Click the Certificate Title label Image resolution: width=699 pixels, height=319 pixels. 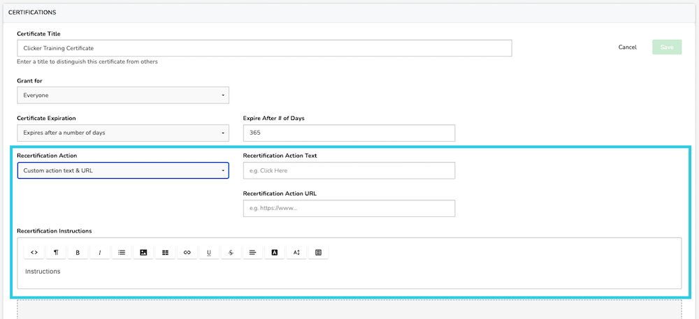[38, 34]
